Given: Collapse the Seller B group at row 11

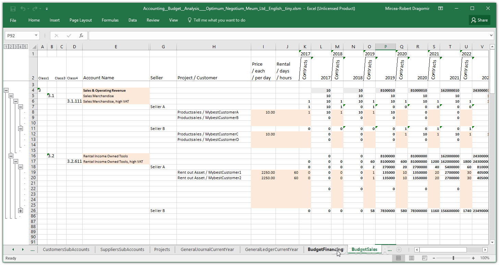Looking at the screenshot, I should [x=20, y=129].
